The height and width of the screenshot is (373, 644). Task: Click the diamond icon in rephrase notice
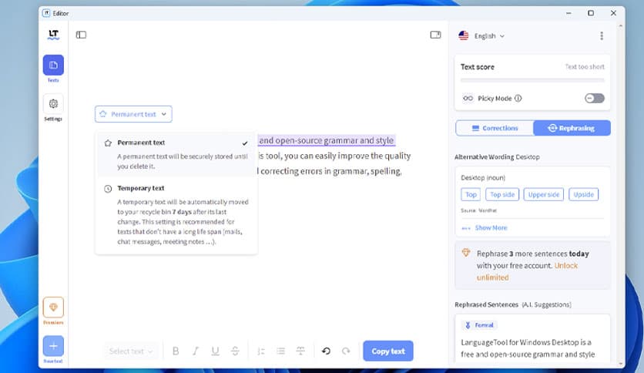click(x=466, y=253)
